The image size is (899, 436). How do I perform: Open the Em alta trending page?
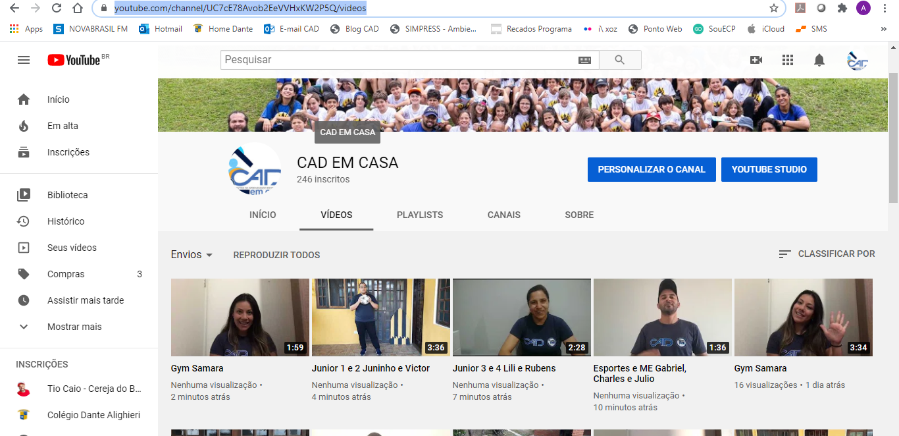63,126
